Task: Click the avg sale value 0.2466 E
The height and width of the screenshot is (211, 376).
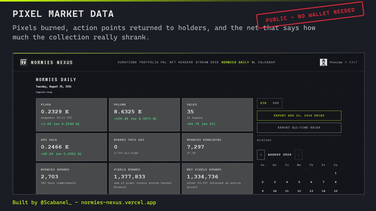Action: point(55,147)
